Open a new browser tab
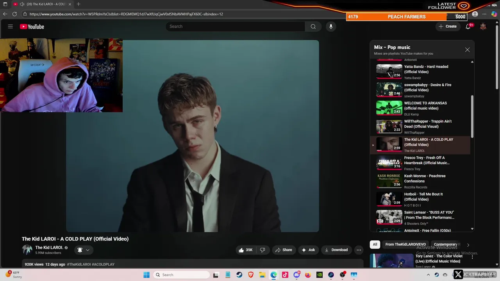The image size is (500, 281). pyautogui.click(x=79, y=4)
